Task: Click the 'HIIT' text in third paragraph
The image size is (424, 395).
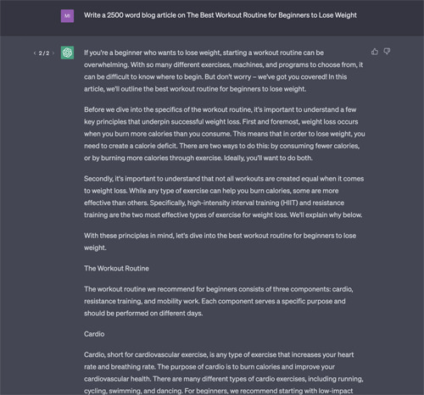Action: point(288,203)
